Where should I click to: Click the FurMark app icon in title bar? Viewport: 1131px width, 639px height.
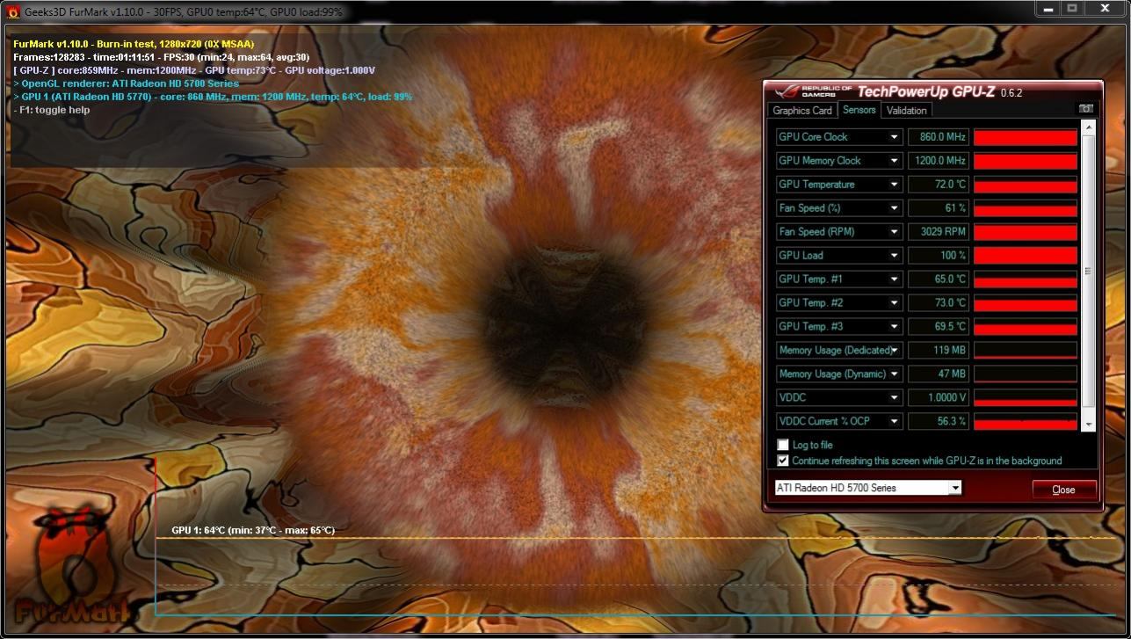point(12,11)
